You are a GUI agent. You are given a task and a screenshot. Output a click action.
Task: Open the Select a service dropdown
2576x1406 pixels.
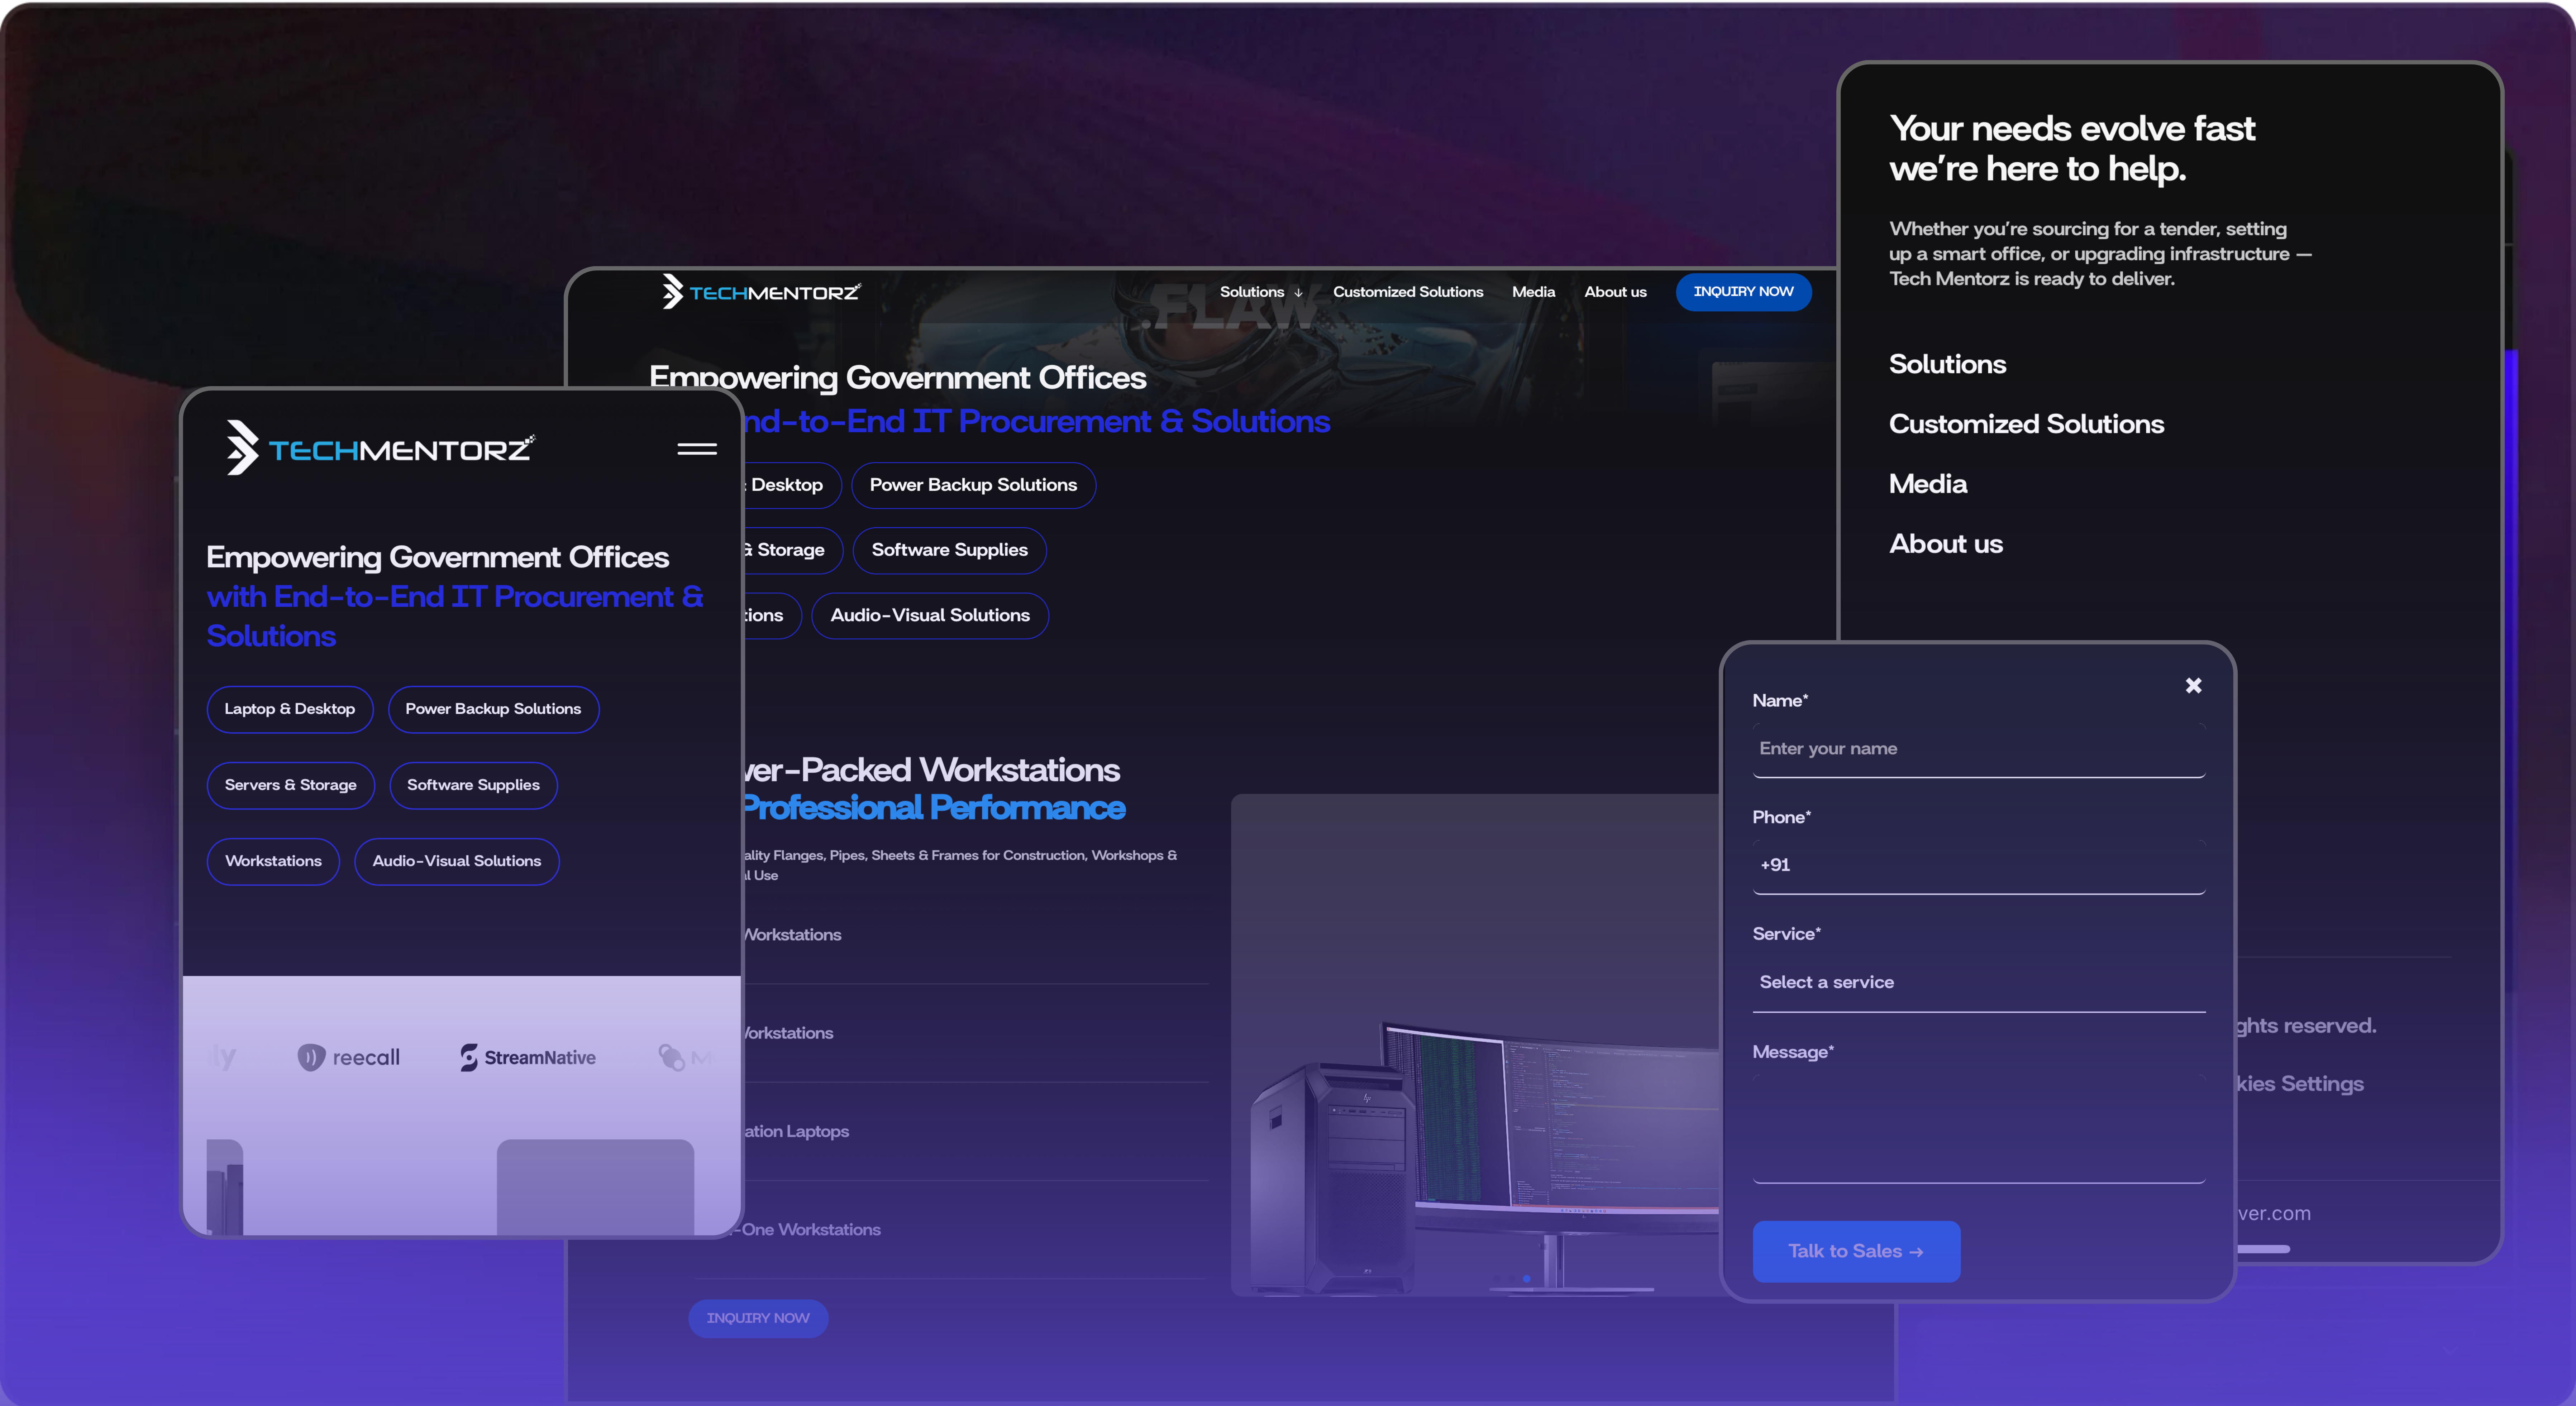[x=1978, y=982]
